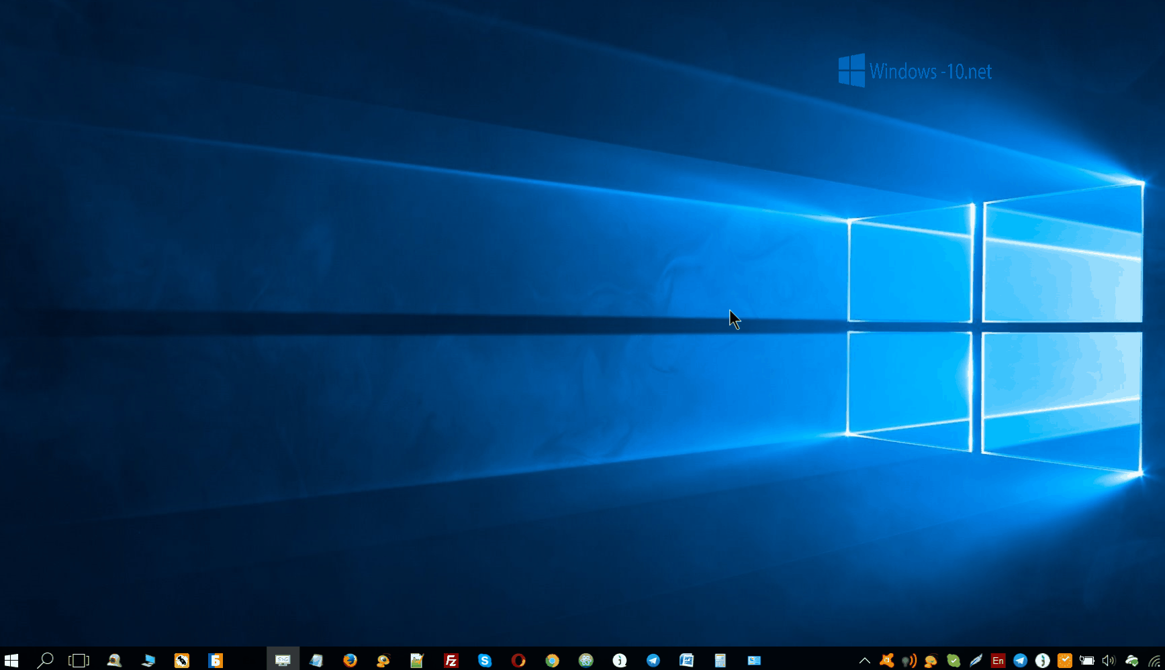The width and height of the screenshot is (1165, 670).
Task: Open Telegram icon in system tray
Action: point(1020,661)
